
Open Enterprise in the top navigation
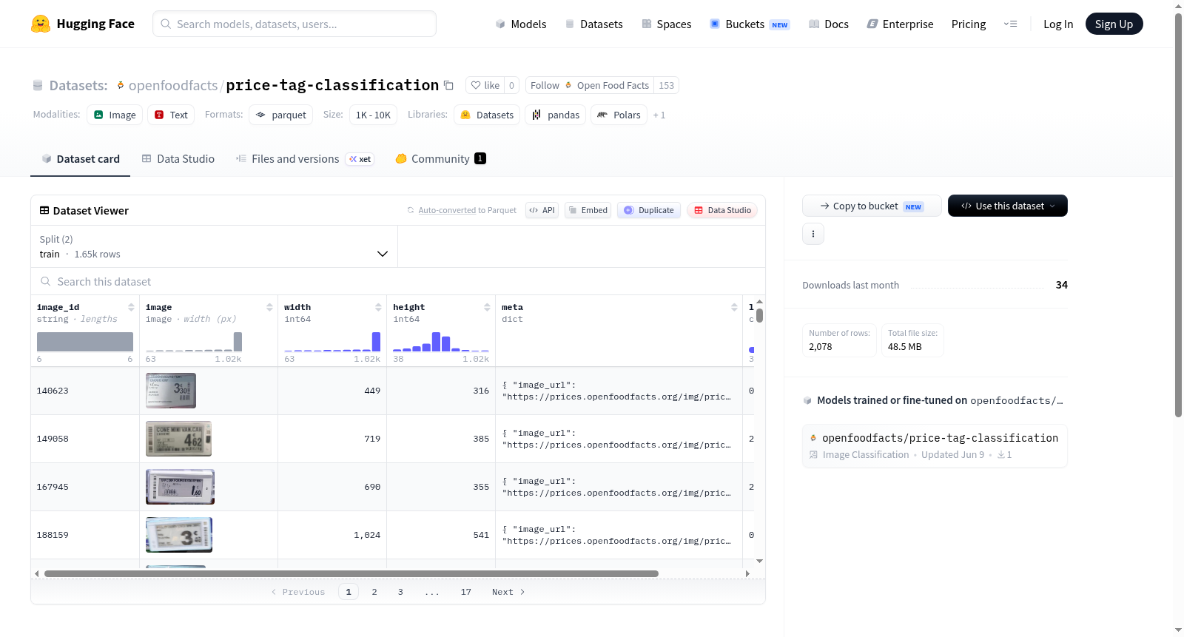point(900,24)
